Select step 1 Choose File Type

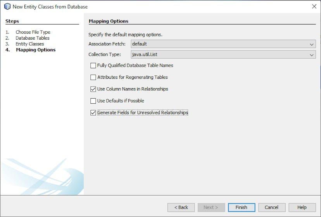pos(33,32)
